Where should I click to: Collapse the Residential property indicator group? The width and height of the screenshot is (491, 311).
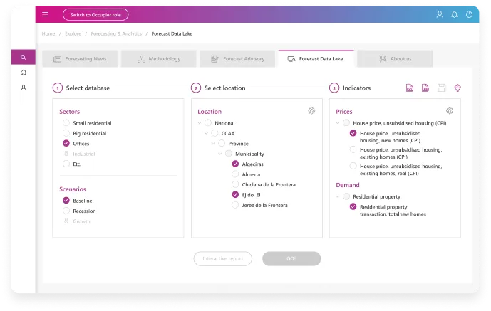pos(338,196)
